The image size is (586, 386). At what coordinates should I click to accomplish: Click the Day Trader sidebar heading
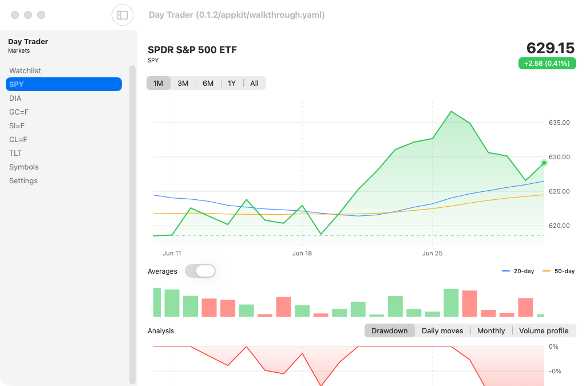28,41
